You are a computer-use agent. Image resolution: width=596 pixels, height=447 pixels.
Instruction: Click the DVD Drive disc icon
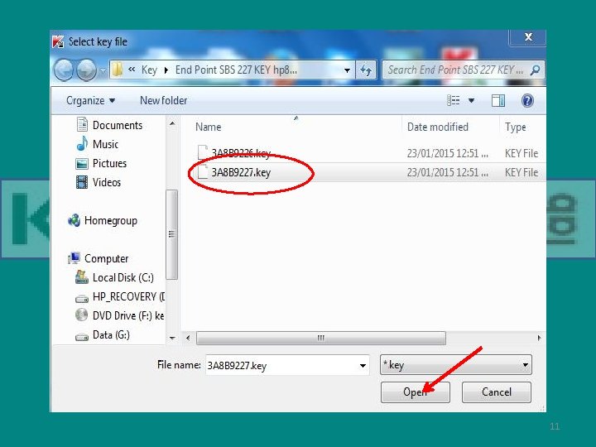tap(81, 315)
